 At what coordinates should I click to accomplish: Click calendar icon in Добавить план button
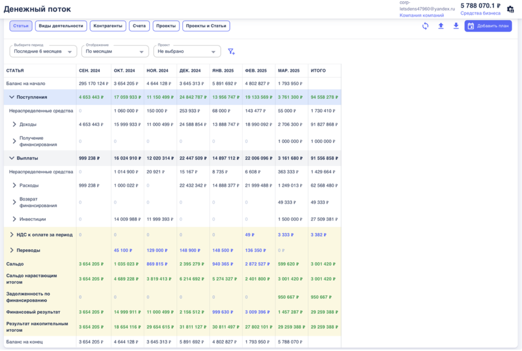click(471, 26)
